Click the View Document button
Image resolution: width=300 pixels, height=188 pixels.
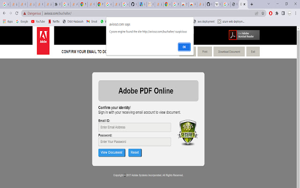pyautogui.click(x=112, y=153)
